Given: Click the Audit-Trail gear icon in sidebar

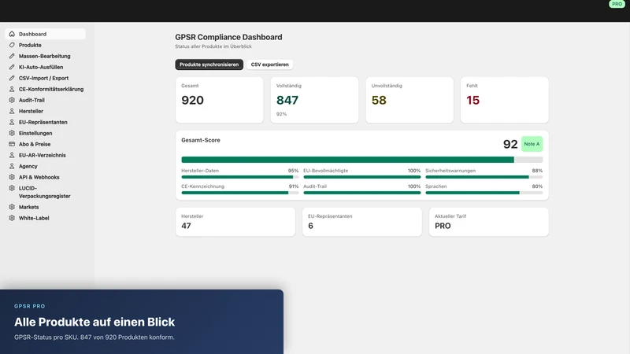Looking at the screenshot, I should (x=12, y=100).
